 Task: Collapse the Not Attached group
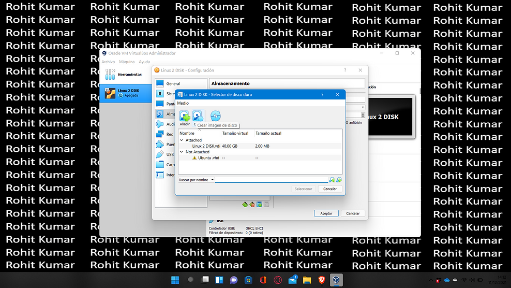pos(182,152)
